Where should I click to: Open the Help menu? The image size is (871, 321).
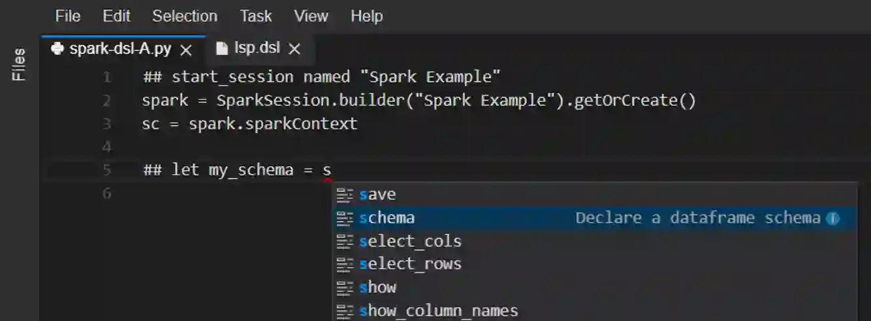point(366,16)
